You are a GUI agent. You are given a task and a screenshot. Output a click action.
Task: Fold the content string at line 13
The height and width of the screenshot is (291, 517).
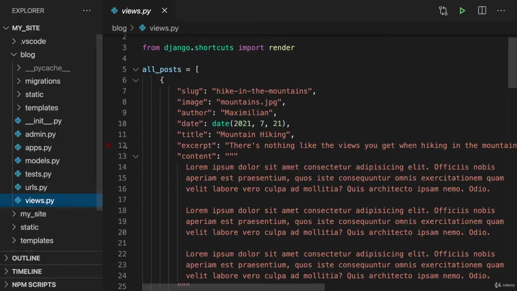coord(136,156)
